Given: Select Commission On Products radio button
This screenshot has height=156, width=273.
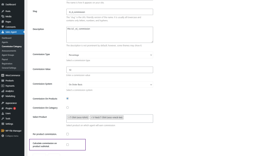Looking at the screenshot, I should click(x=67, y=98).
